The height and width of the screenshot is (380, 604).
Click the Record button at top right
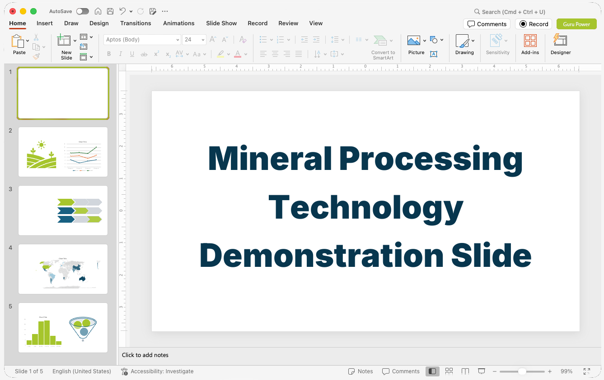534,24
